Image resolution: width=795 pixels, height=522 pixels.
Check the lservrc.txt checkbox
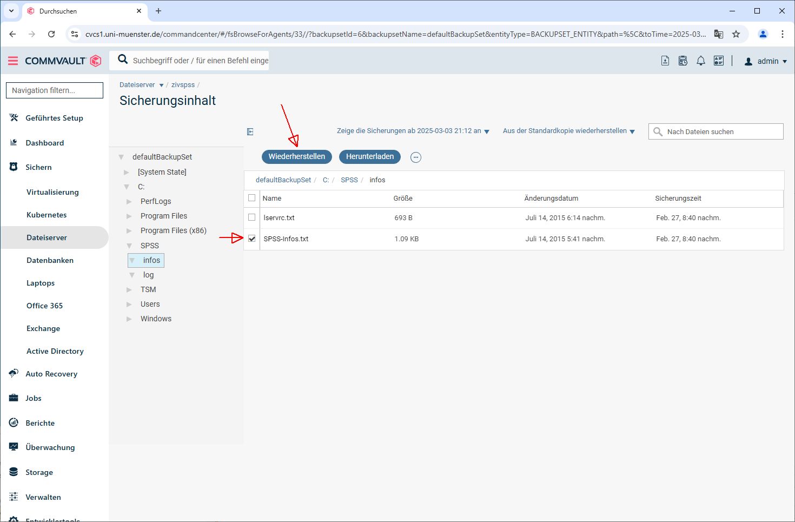tap(252, 217)
